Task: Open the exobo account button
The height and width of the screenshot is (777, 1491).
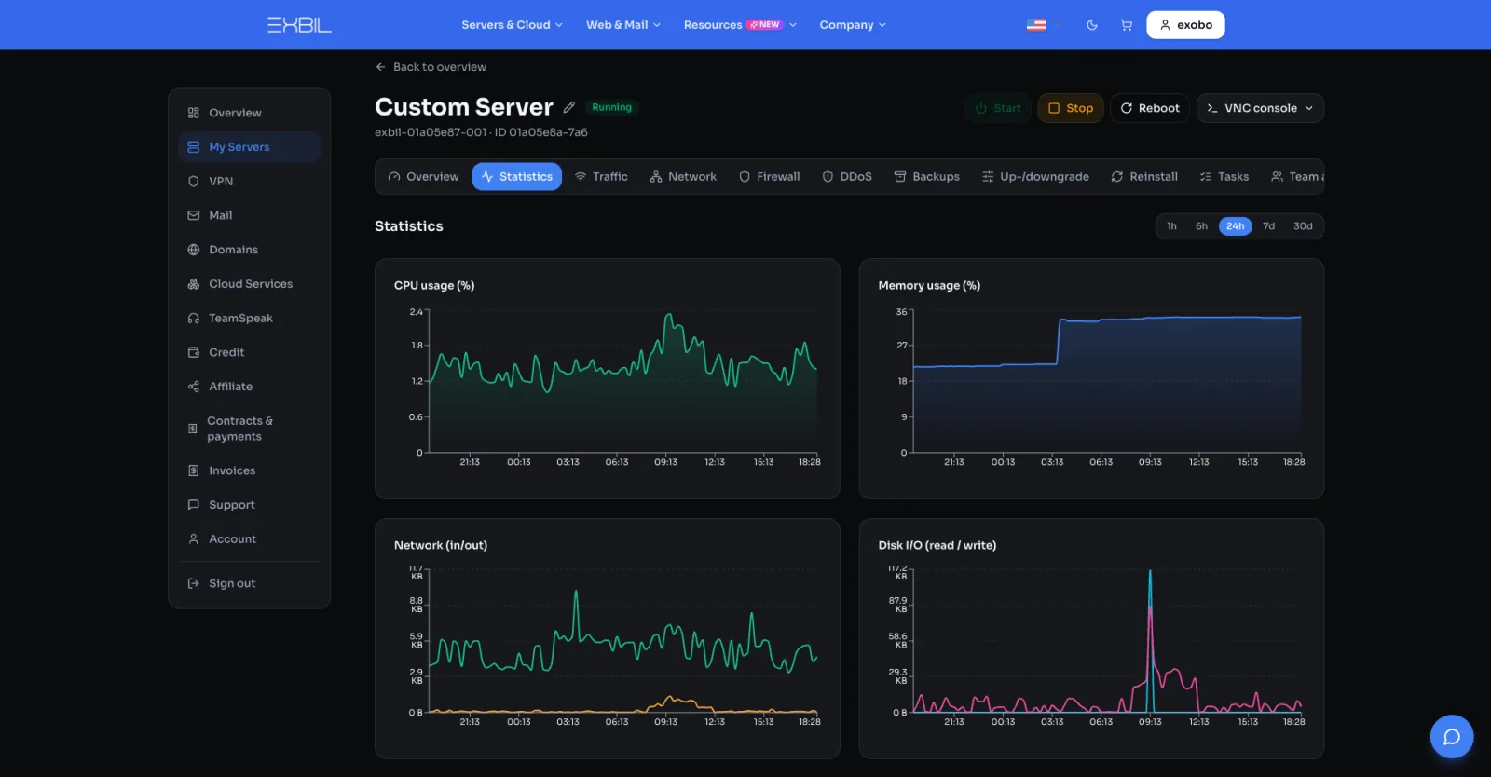Action: 1185,25
